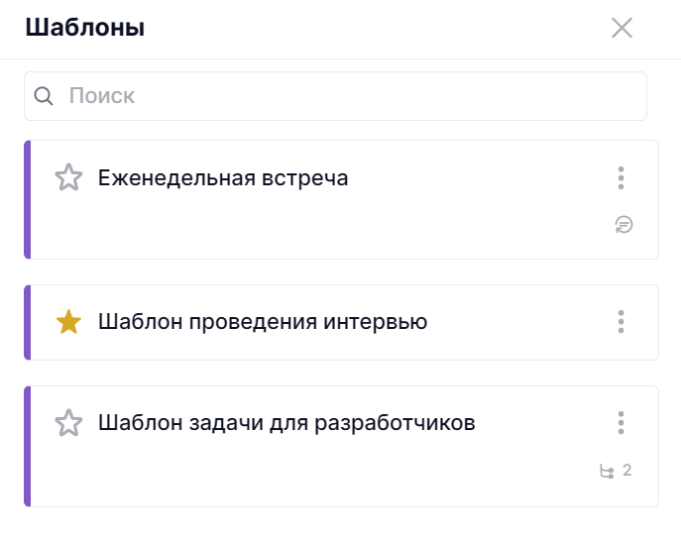681x541 pixels.
Task: Click the subtask count number 2
Action: (627, 471)
